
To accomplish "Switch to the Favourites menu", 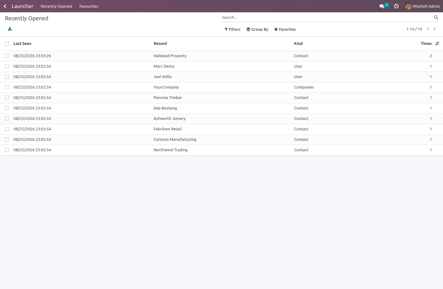I will click(89, 6).
